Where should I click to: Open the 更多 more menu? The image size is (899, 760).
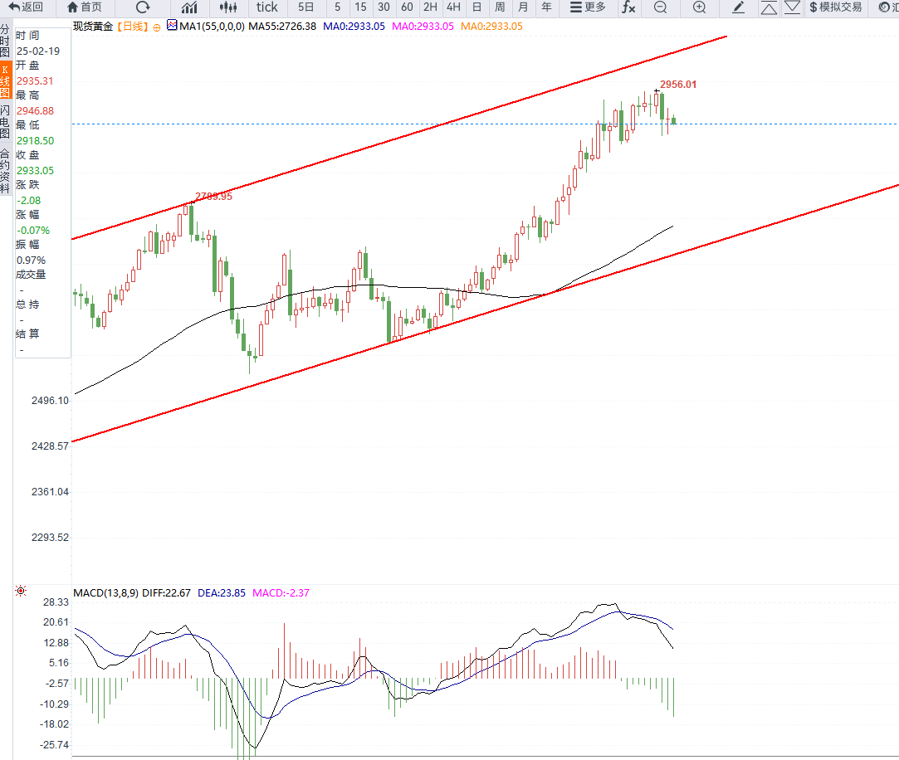588,7
